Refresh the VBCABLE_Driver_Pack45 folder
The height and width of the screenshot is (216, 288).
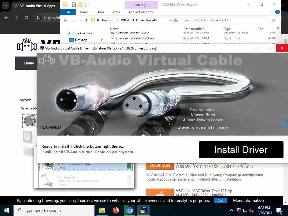175,20
